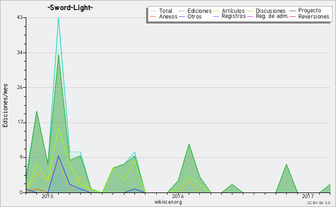Click the highest Total peak at 43
Screen dimensions: 336x207
click(x=58, y=18)
